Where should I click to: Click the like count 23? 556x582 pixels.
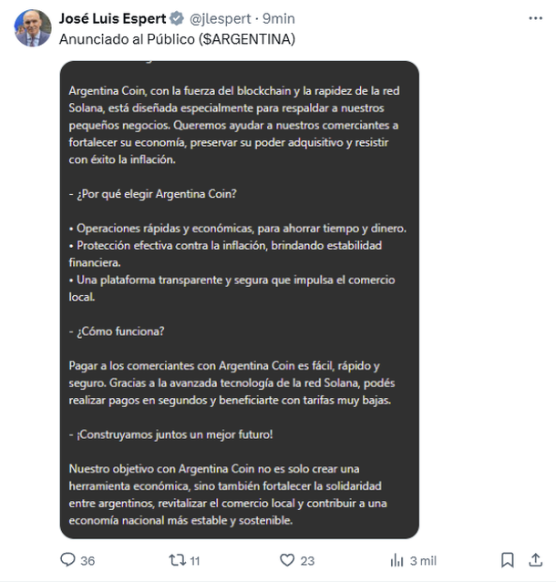[307, 561]
